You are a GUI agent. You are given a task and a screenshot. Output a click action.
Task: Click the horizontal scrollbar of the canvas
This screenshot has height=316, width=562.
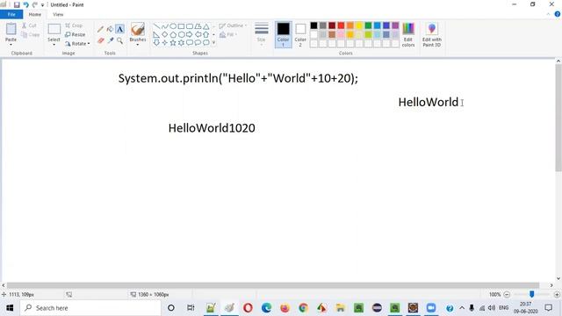point(273,285)
